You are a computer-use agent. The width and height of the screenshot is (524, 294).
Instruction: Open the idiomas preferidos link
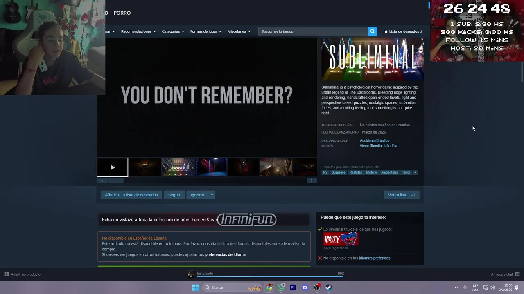click(x=375, y=258)
